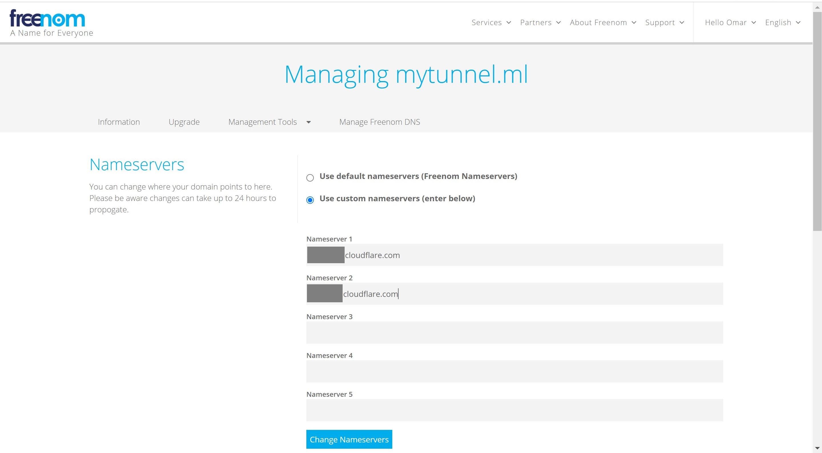822x453 pixels.
Task: Open the Services dropdown menu
Action: [491, 23]
